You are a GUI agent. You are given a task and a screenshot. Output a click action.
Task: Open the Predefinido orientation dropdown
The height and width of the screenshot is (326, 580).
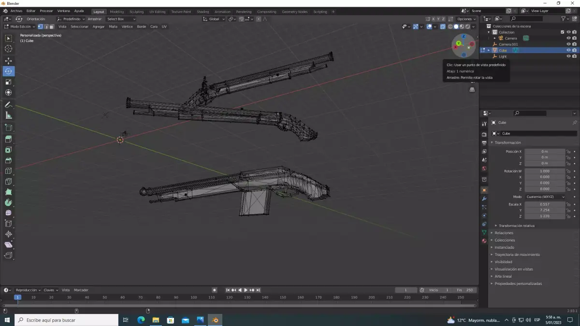coord(72,19)
